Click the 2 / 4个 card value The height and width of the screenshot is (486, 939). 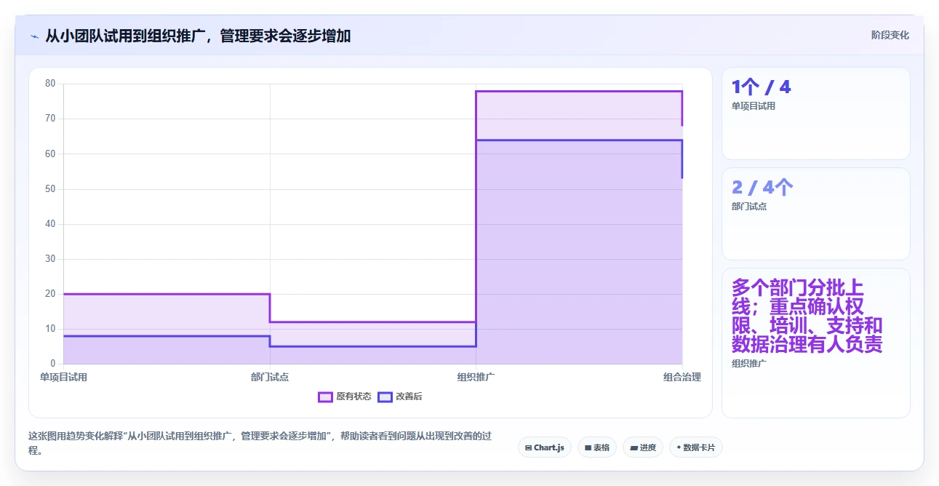762,188
